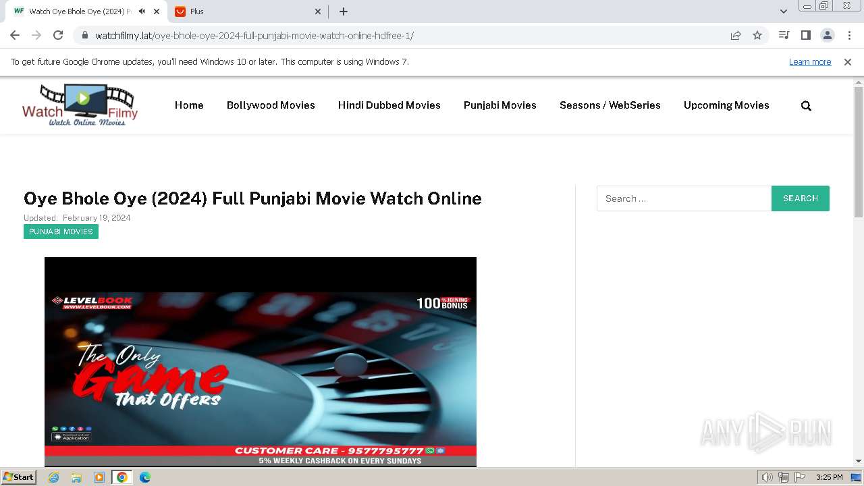This screenshot has width=864, height=486.
Task: Switch to the Plus tab
Action: (x=248, y=11)
